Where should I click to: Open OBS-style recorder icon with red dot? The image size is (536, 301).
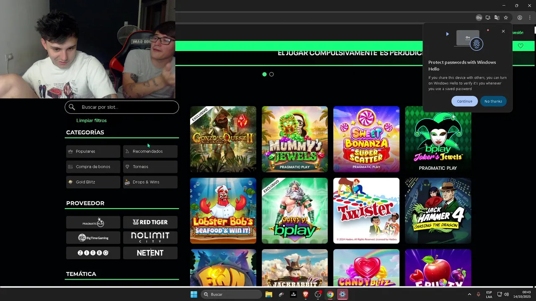[x=318, y=294]
